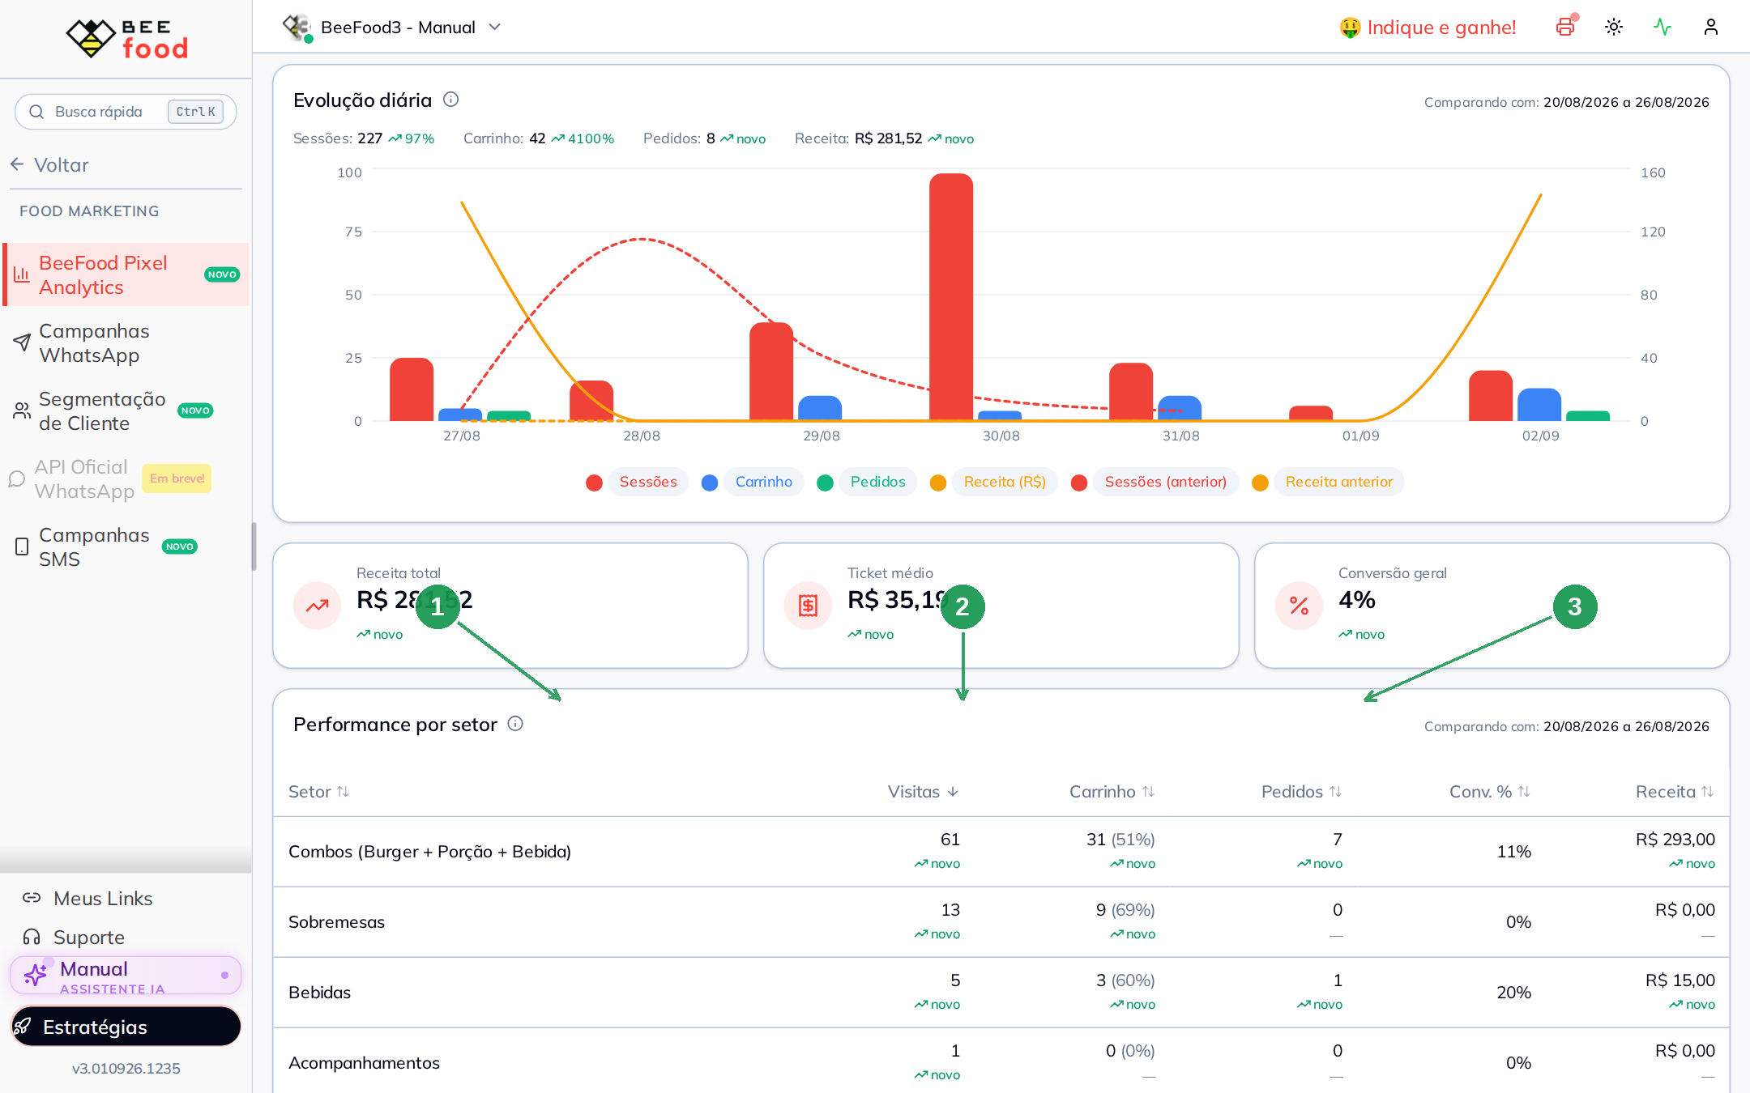Viewport: 1750px width, 1093px height.
Task: Go back with the Voltar arrow
Action: click(50, 165)
